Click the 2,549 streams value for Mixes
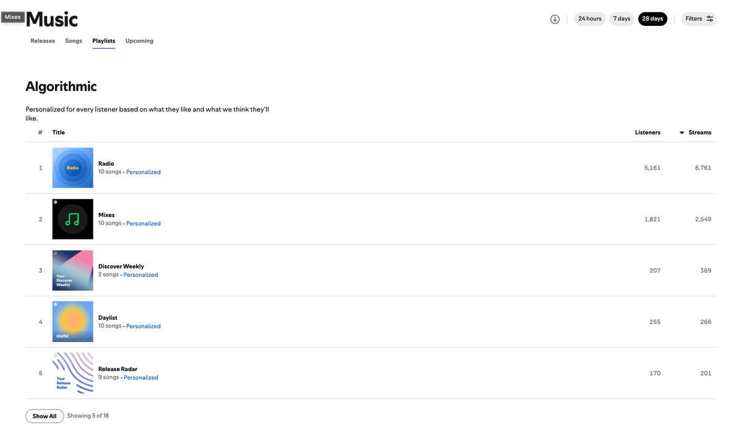The width and height of the screenshot is (742, 425). [x=703, y=219]
